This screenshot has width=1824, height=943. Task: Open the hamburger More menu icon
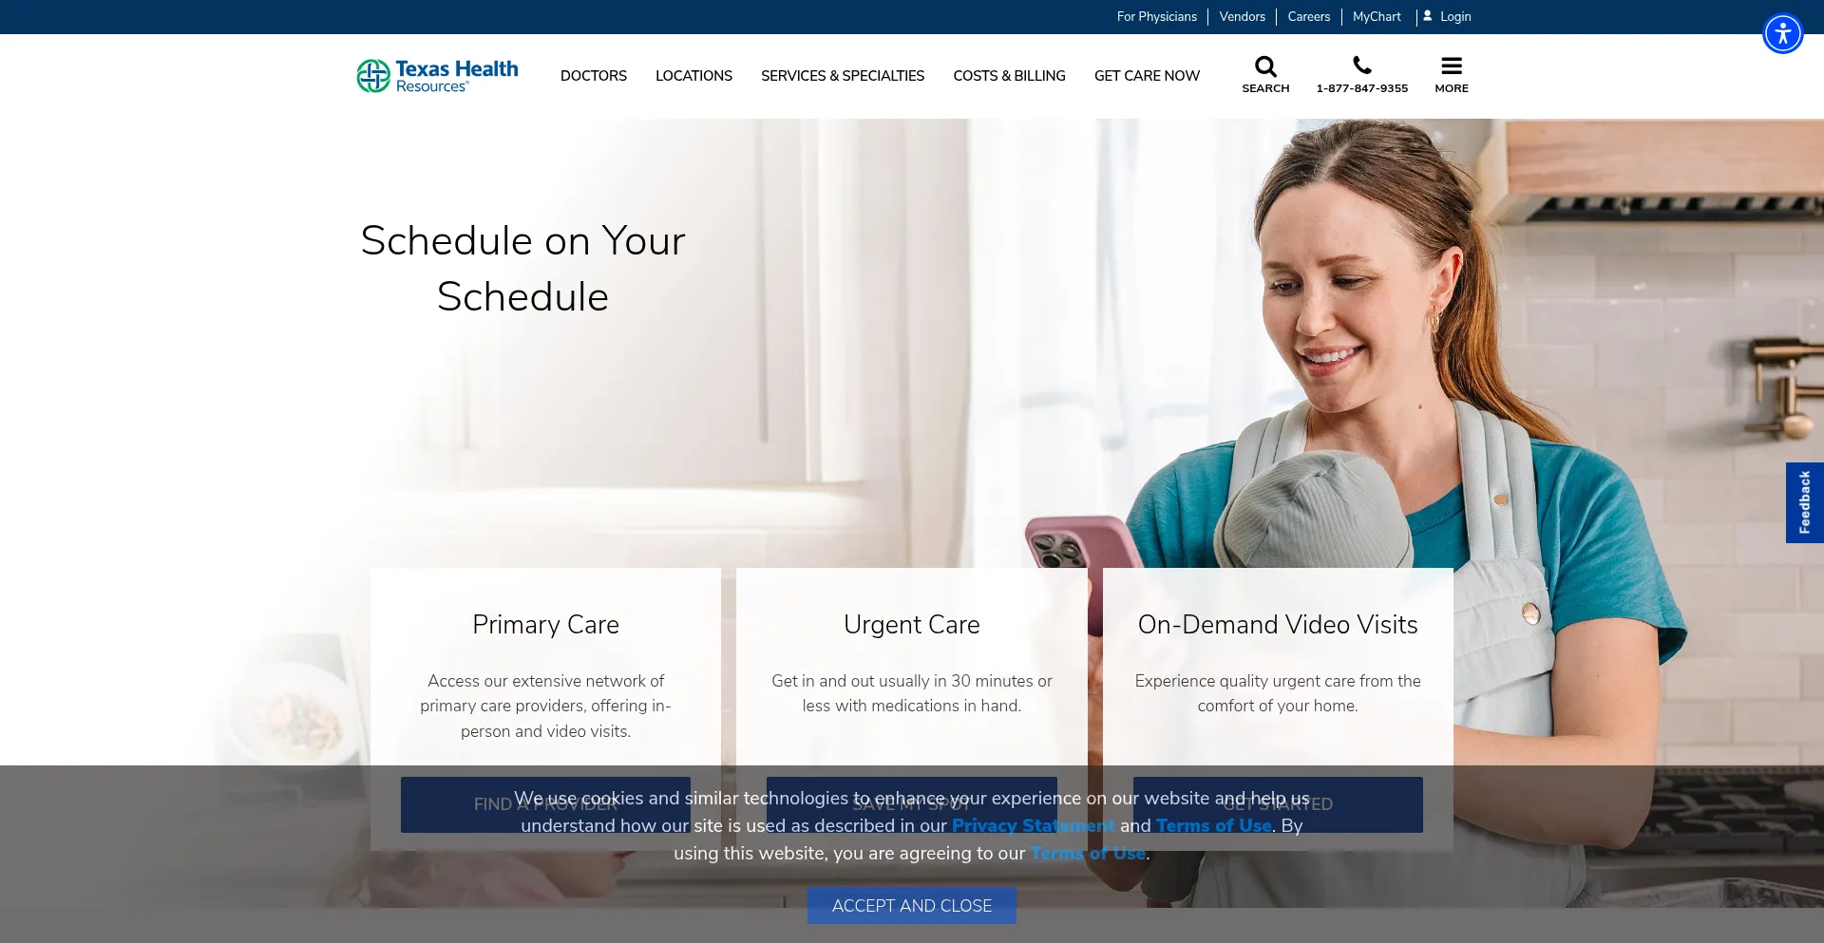point(1451,66)
